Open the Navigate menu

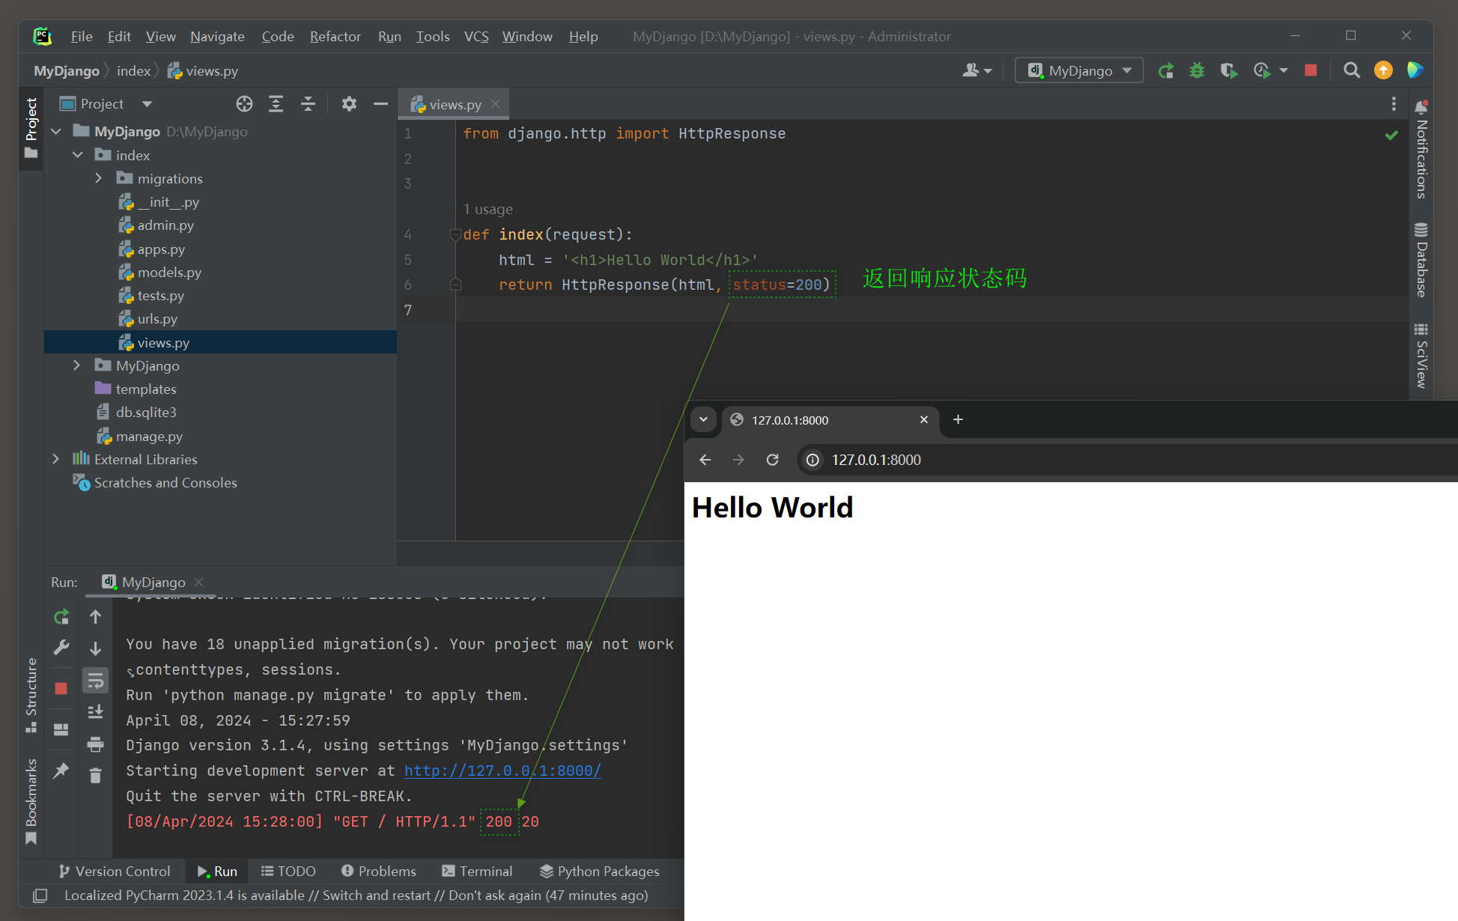[217, 36]
